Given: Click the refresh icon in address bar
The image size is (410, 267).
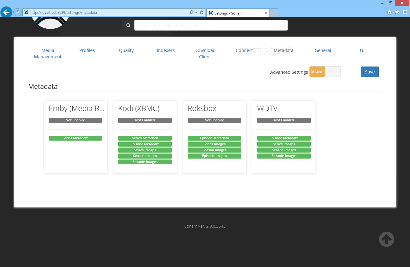Looking at the screenshot, I should (202, 13).
